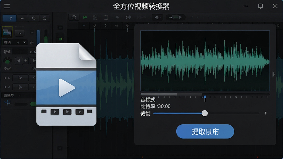Click the play button in the first transport row

[x=20, y=78]
